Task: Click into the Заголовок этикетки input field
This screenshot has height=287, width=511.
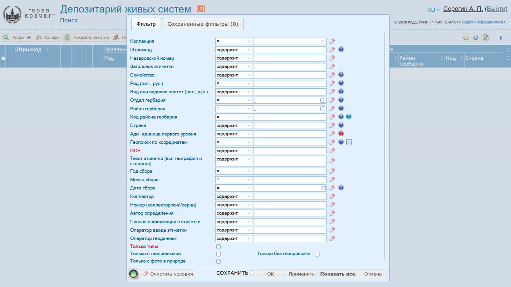Action: pos(290,66)
